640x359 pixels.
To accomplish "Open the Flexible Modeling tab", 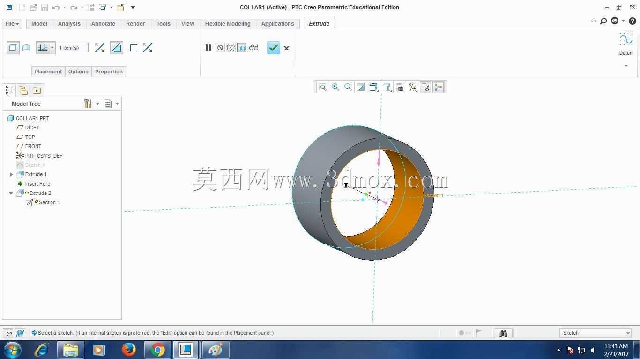I will (228, 23).
